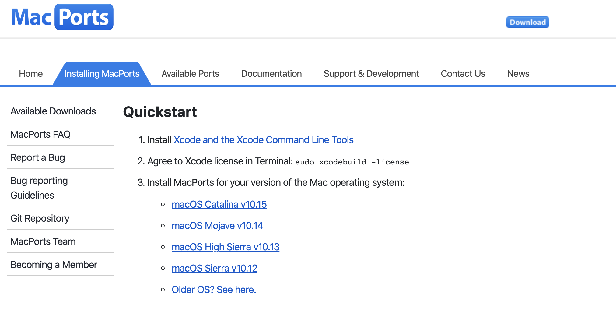616x310 pixels.
Task: Open MacPorts FAQ sidebar link
Action: coord(40,135)
